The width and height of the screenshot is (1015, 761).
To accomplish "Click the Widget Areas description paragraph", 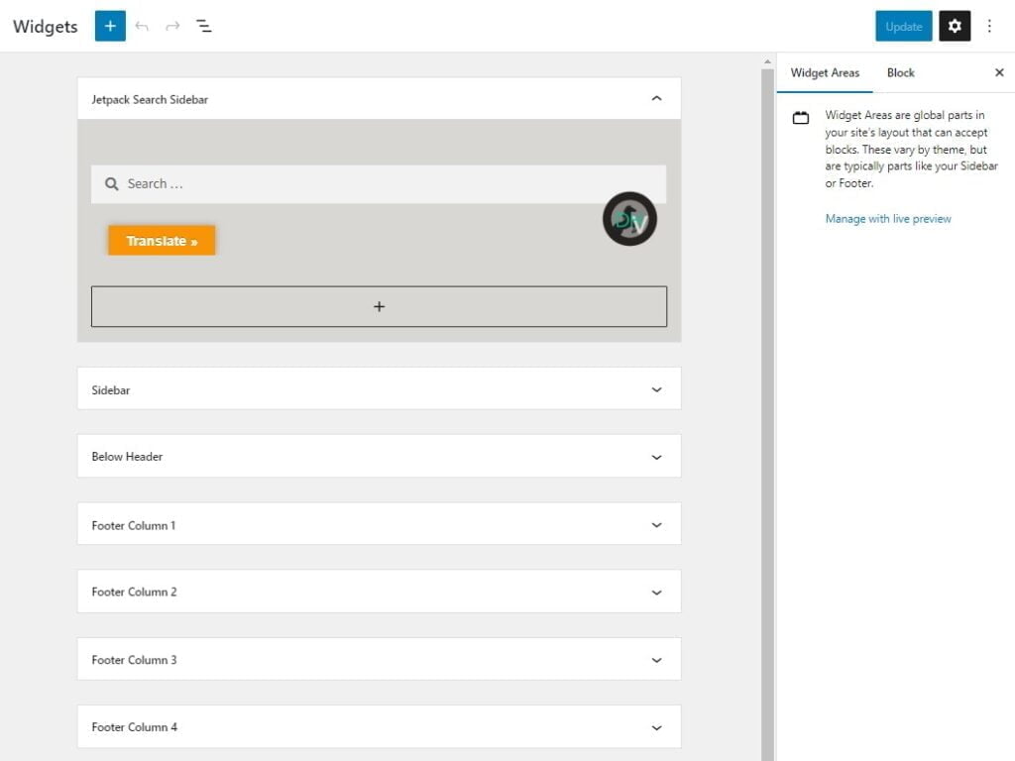I will coord(911,149).
